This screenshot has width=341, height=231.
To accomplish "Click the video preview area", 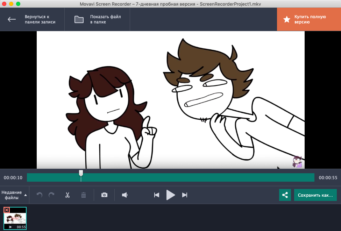I will click(170, 100).
